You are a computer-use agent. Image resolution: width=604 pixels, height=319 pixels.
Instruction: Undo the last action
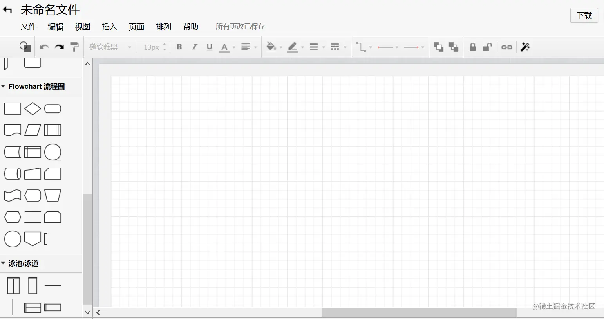44,47
